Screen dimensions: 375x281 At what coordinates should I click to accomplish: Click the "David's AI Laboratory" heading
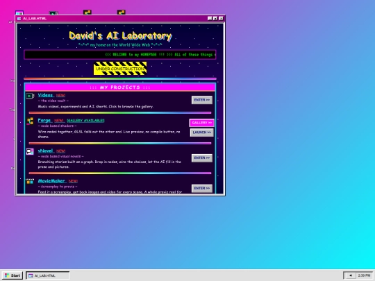tap(120, 36)
